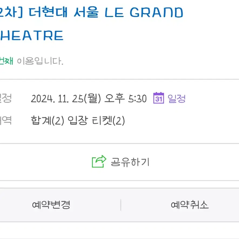Select the 2024. 11. 25(월) date text

66,99
